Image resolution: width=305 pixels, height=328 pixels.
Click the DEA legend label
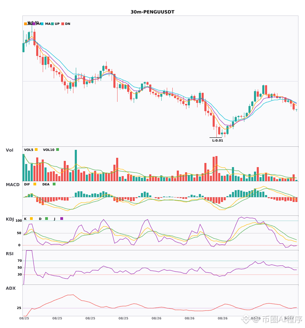[x=46, y=184]
